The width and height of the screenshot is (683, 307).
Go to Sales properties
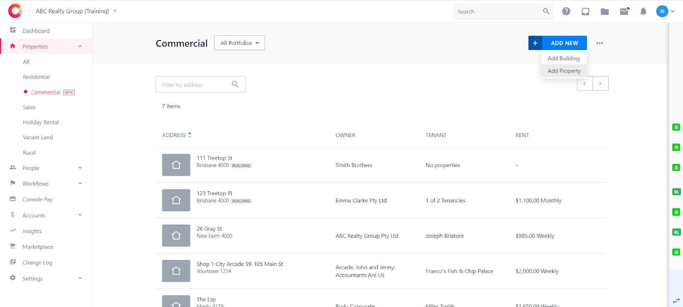pyautogui.click(x=29, y=107)
